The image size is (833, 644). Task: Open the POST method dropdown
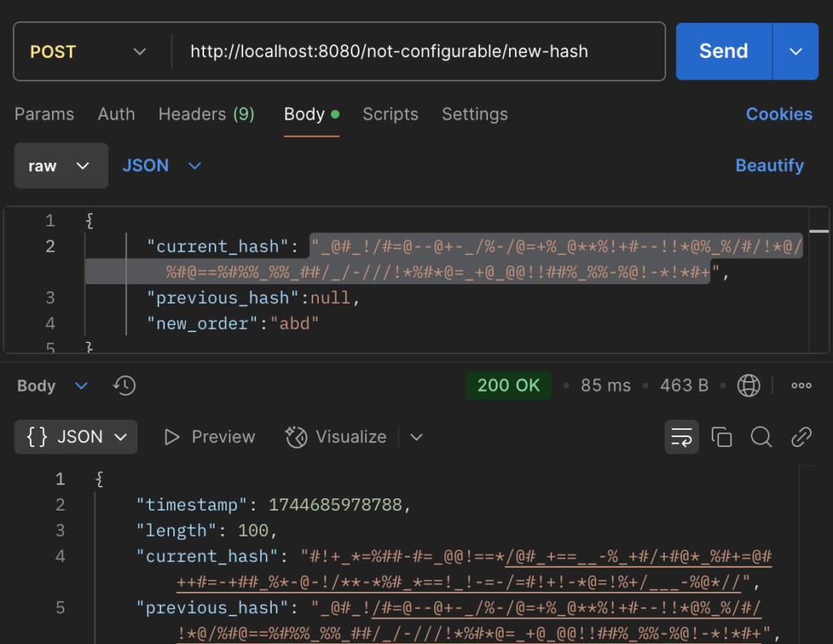coord(88,51)
